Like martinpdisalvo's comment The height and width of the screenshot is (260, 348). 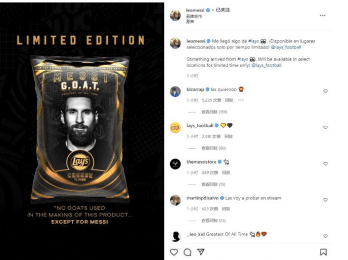pos(325,200)
